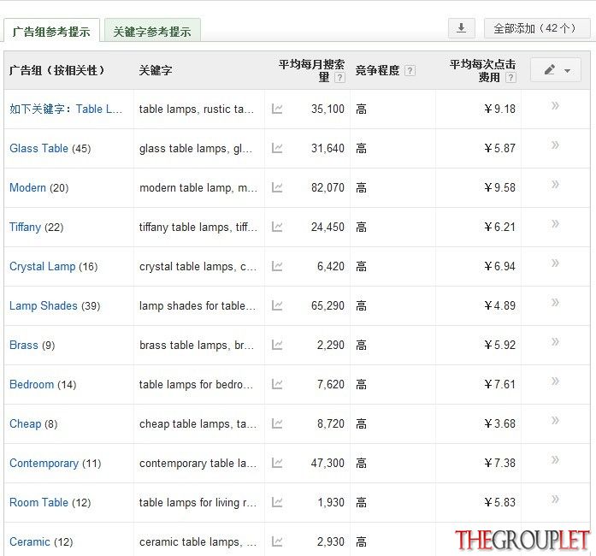Show help for 平均每月搜索量 column
Viewport: 596px width, 556px height.
pyautogui.click(x=339, y=78)
